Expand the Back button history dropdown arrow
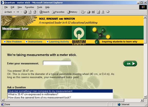 tap(14, 12)
